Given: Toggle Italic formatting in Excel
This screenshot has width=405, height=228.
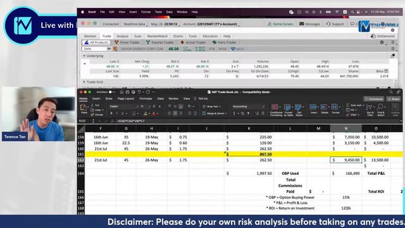Looking at the screenshot, I should coord(116,113).
